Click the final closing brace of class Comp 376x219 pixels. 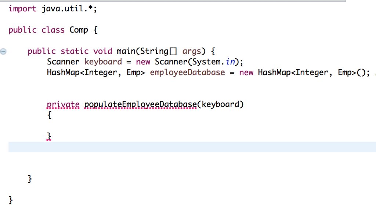point(10,200)
